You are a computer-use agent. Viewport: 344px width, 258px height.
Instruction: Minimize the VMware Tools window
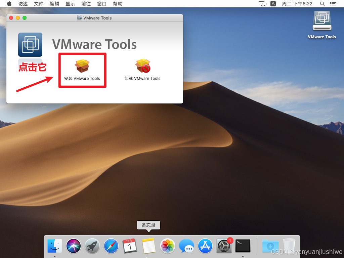click(x=18, y=18)
